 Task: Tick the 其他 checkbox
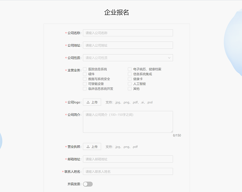130,89
